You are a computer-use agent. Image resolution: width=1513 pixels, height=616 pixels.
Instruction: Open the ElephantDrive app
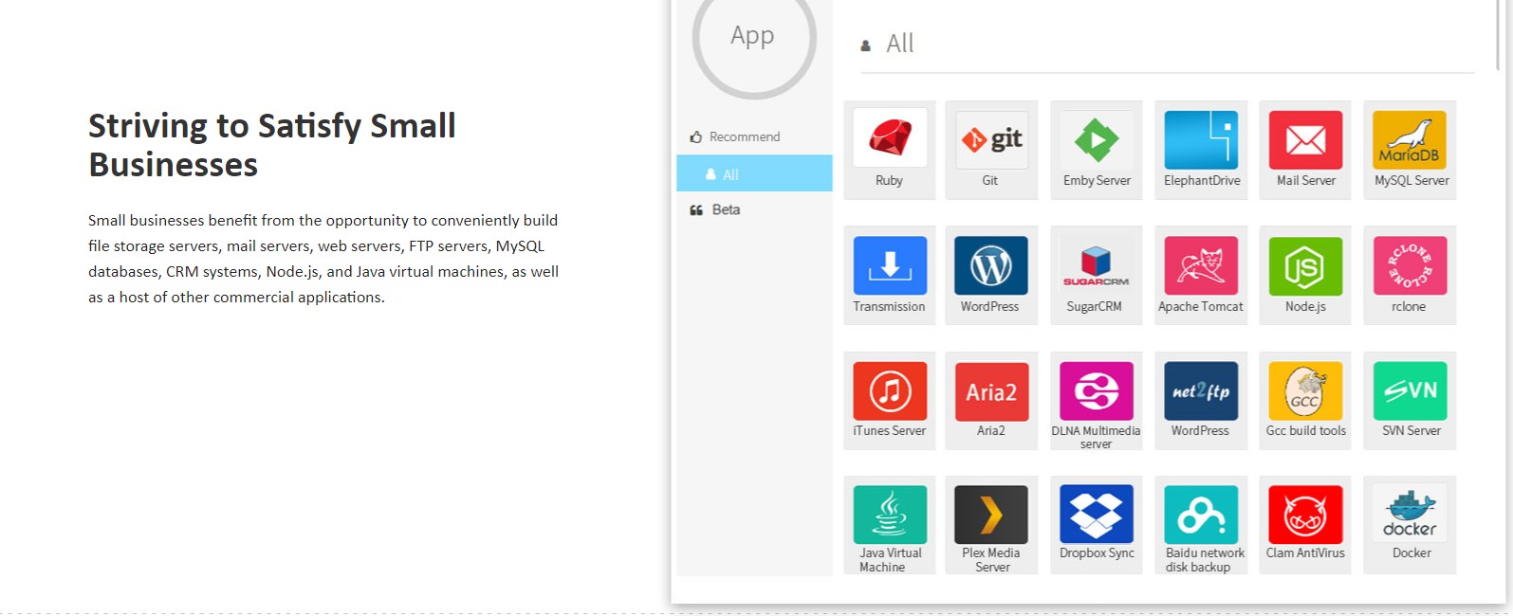click(x=1201, y=139)
